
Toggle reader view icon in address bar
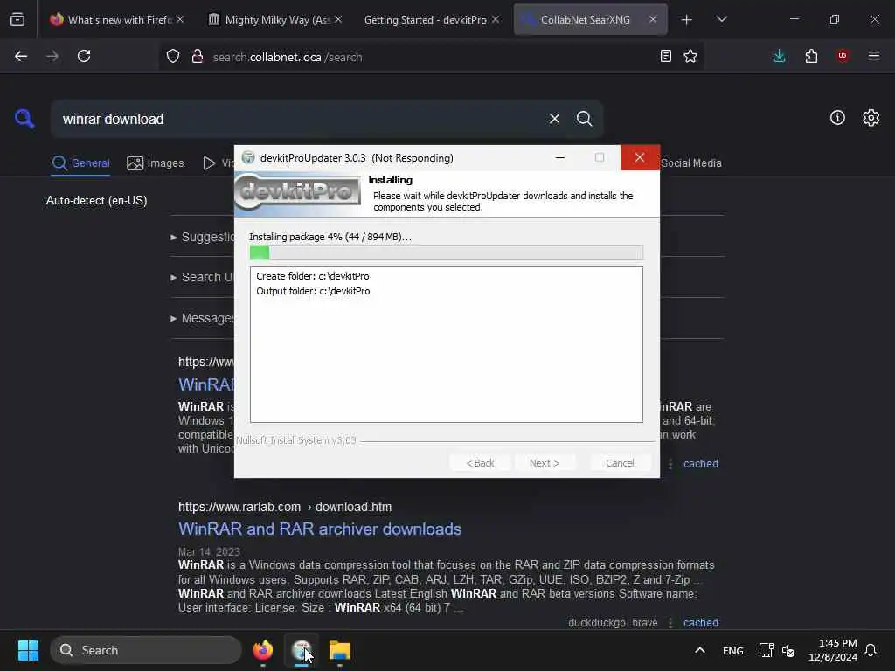(x=665, y=56)
